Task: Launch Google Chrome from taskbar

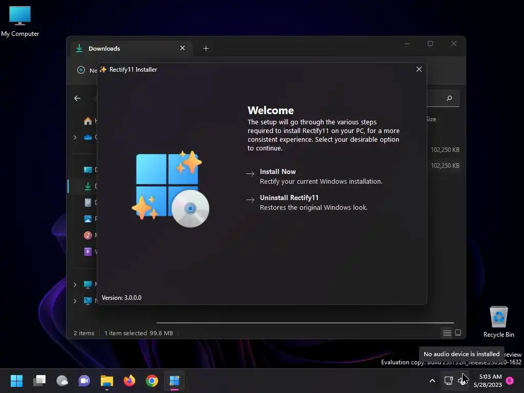Action: [151, 381]
